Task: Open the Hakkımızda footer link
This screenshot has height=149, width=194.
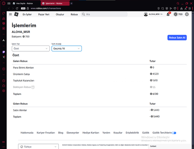Action: coord(27,133)
